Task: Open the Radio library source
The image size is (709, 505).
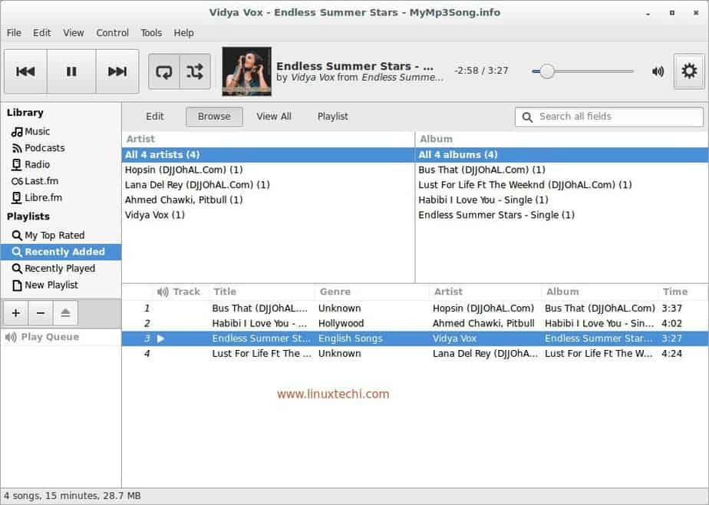Action: point(45,164)
